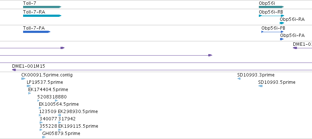Image resolution: width=312 pixels, height=139 pixels.
Task: Select the Toll-7-PA protein bar
Action: point(37,32)
